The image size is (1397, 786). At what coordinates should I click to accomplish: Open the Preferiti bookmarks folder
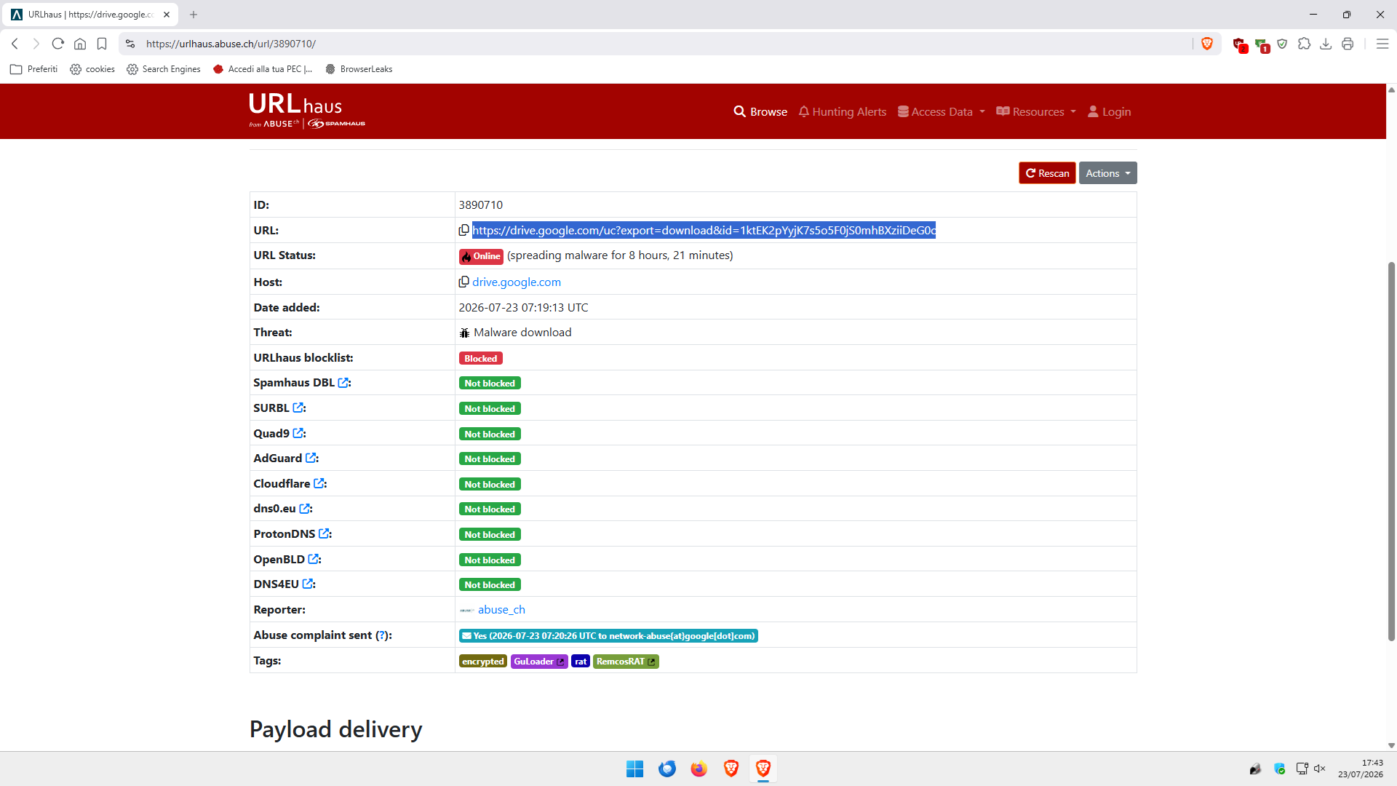click(x=34, y=69)
